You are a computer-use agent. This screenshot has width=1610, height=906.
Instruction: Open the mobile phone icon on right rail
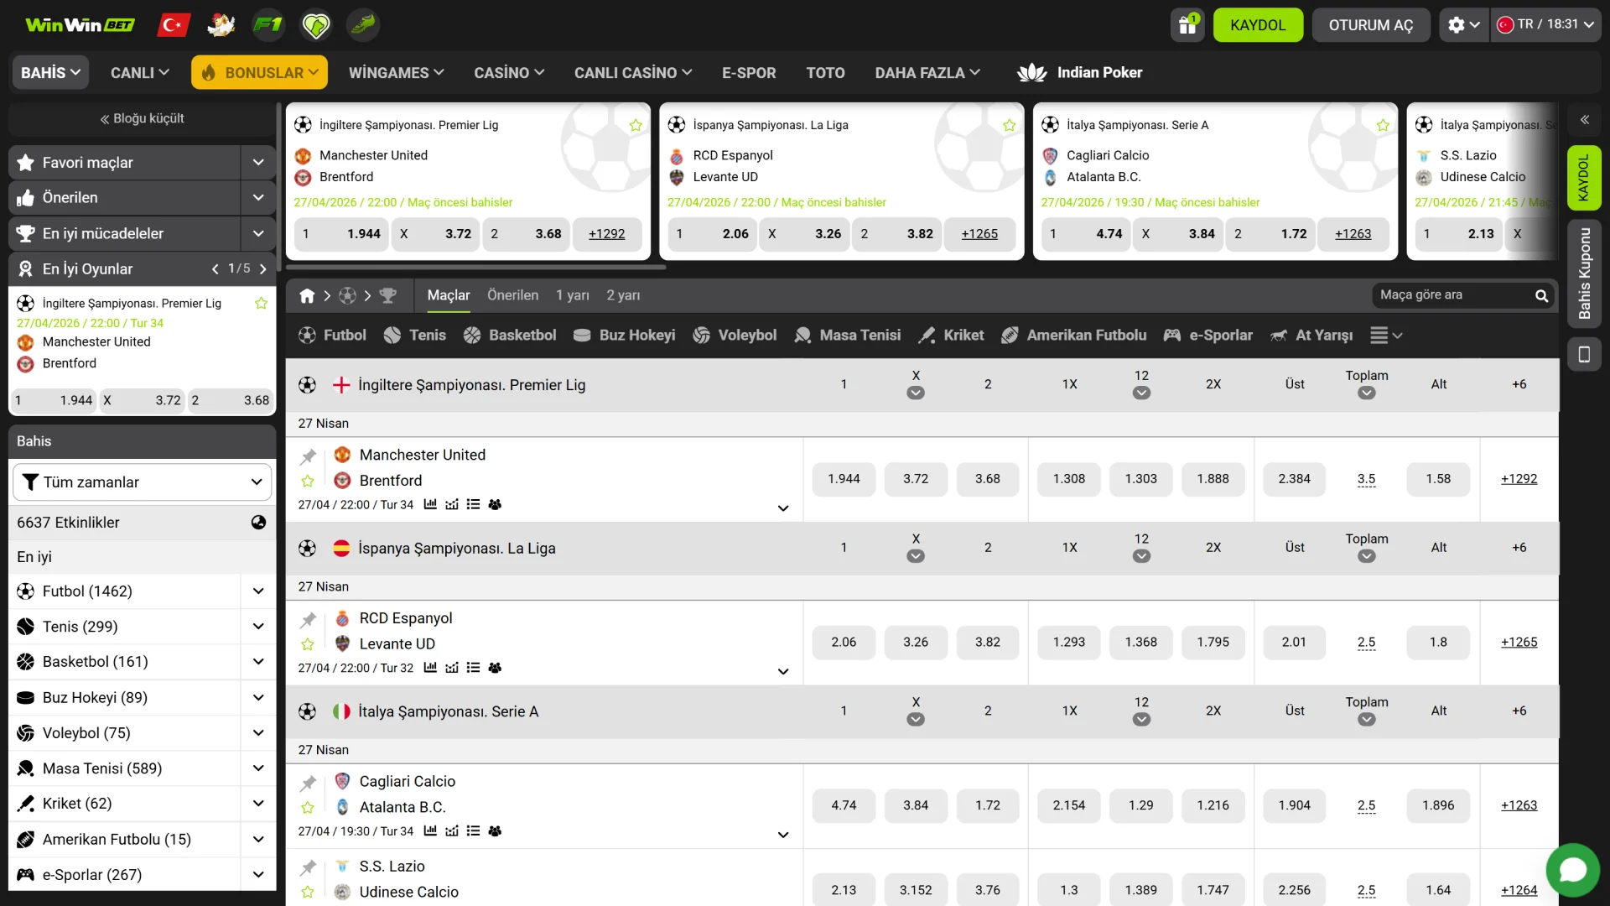pyautogui.click(x=1584, y=354)
